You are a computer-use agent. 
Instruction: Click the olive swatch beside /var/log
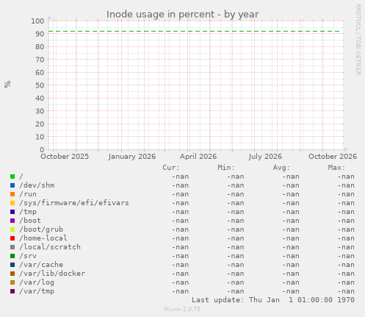[12, 282]
